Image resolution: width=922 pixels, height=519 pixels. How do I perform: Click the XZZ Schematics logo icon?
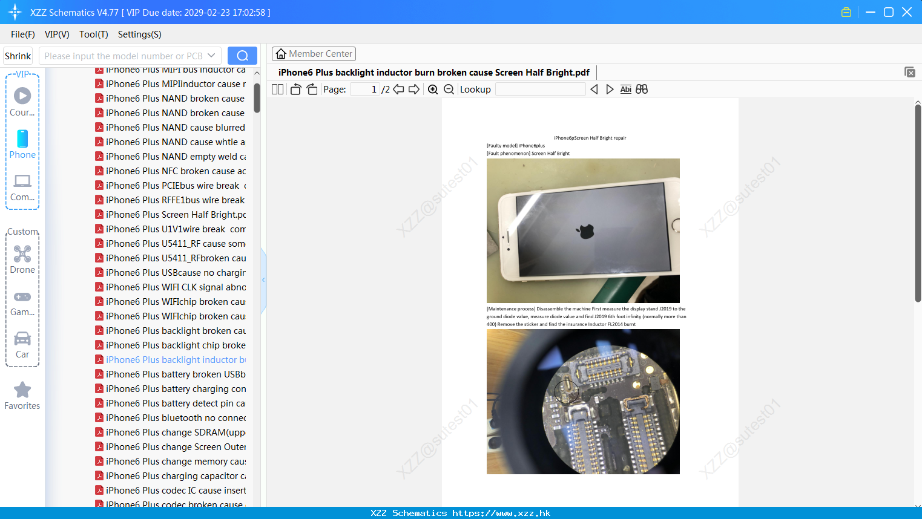[15, 12]
